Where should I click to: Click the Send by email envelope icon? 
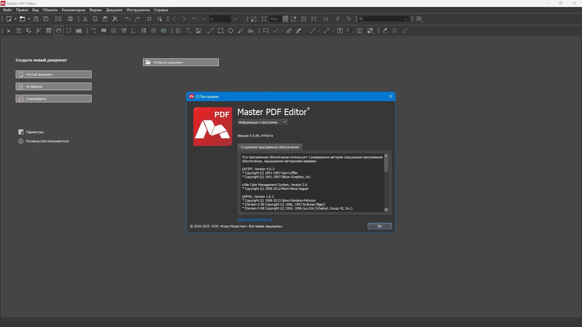58,19
